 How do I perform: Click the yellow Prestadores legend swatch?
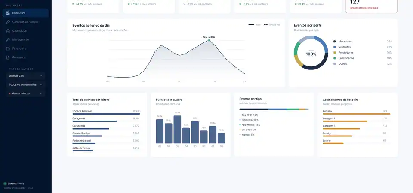335,52
